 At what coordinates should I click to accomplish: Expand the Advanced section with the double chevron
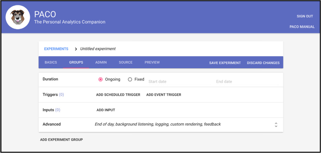(x=276, y=125)
